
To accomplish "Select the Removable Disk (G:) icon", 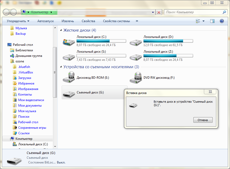I will (69, 94).
